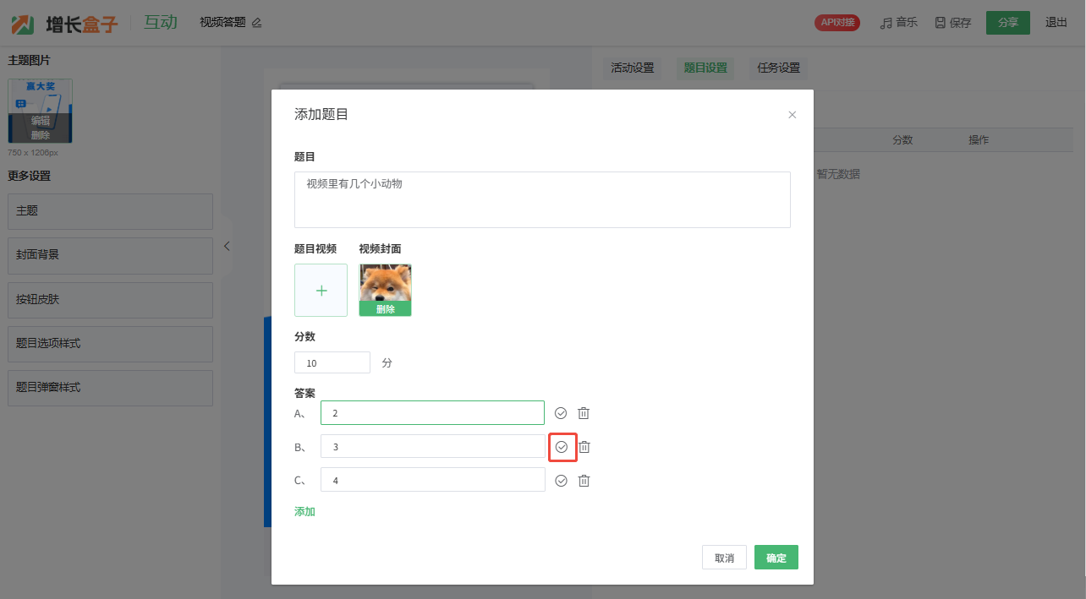Mark answer A as the correct answer
Viewport: 1086px width, 599px height.
561,413
